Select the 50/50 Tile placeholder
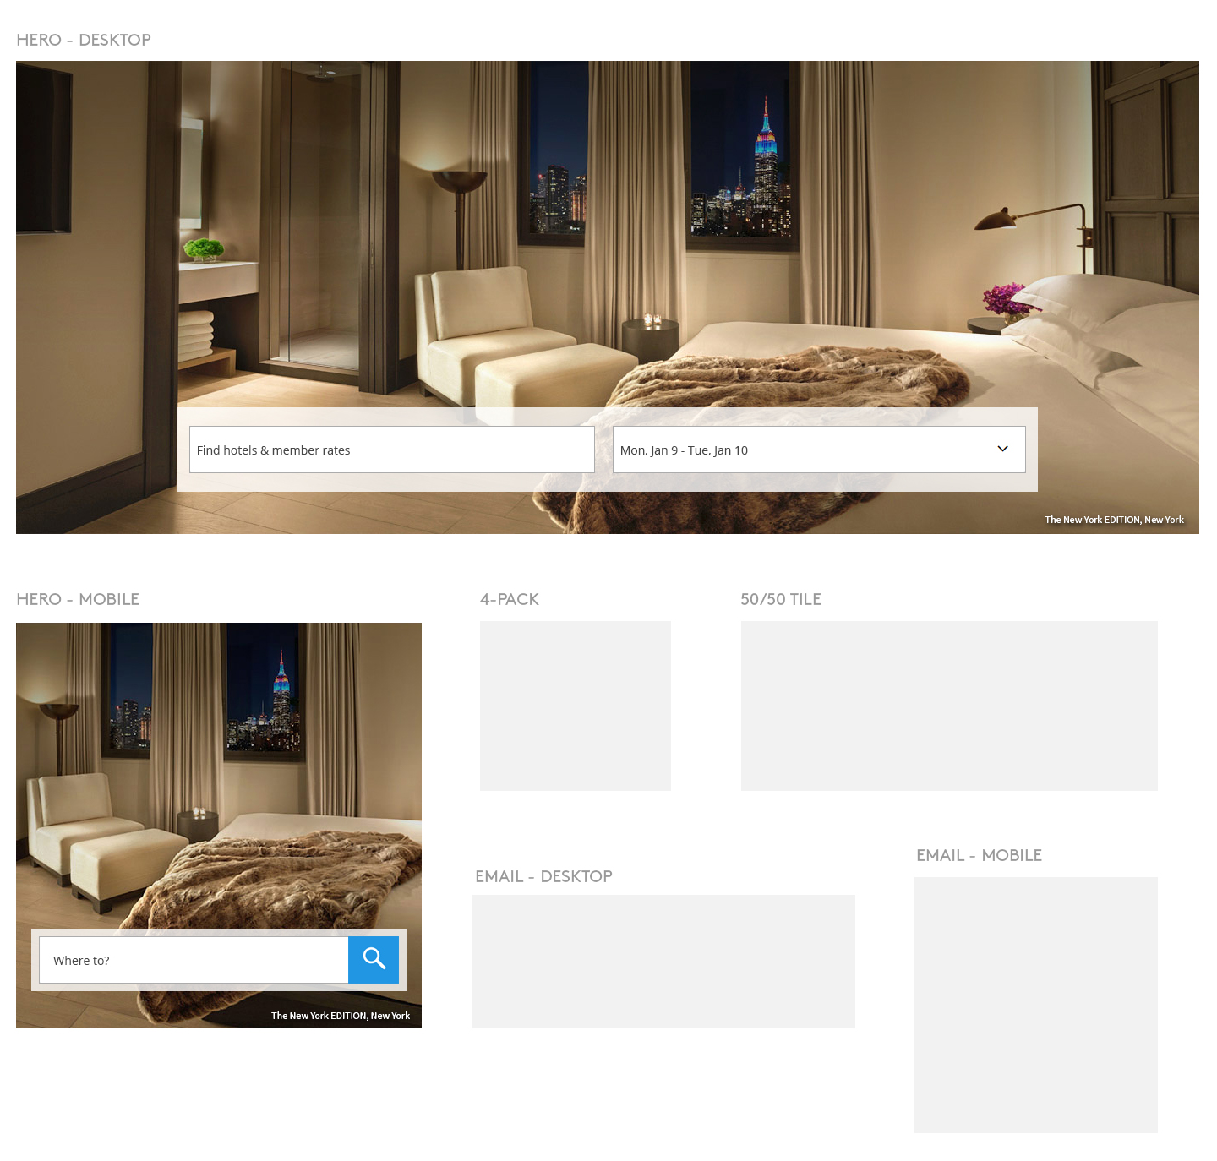Image resolution: width=1217 pixels, height=1161 pixels. coord(948,706)
